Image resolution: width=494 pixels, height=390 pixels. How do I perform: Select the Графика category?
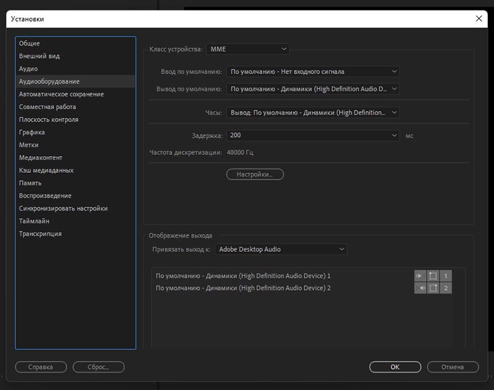75,132
